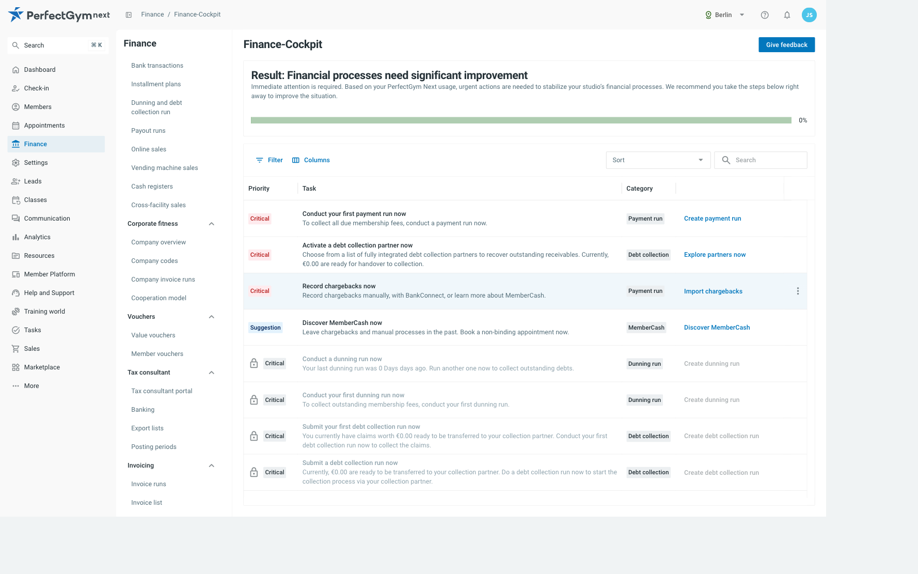Open the Sort dropdown
Image resolution: width=918 pixels, height=574 pixels.
658,160
